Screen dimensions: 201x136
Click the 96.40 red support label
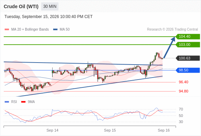(183, 82)
